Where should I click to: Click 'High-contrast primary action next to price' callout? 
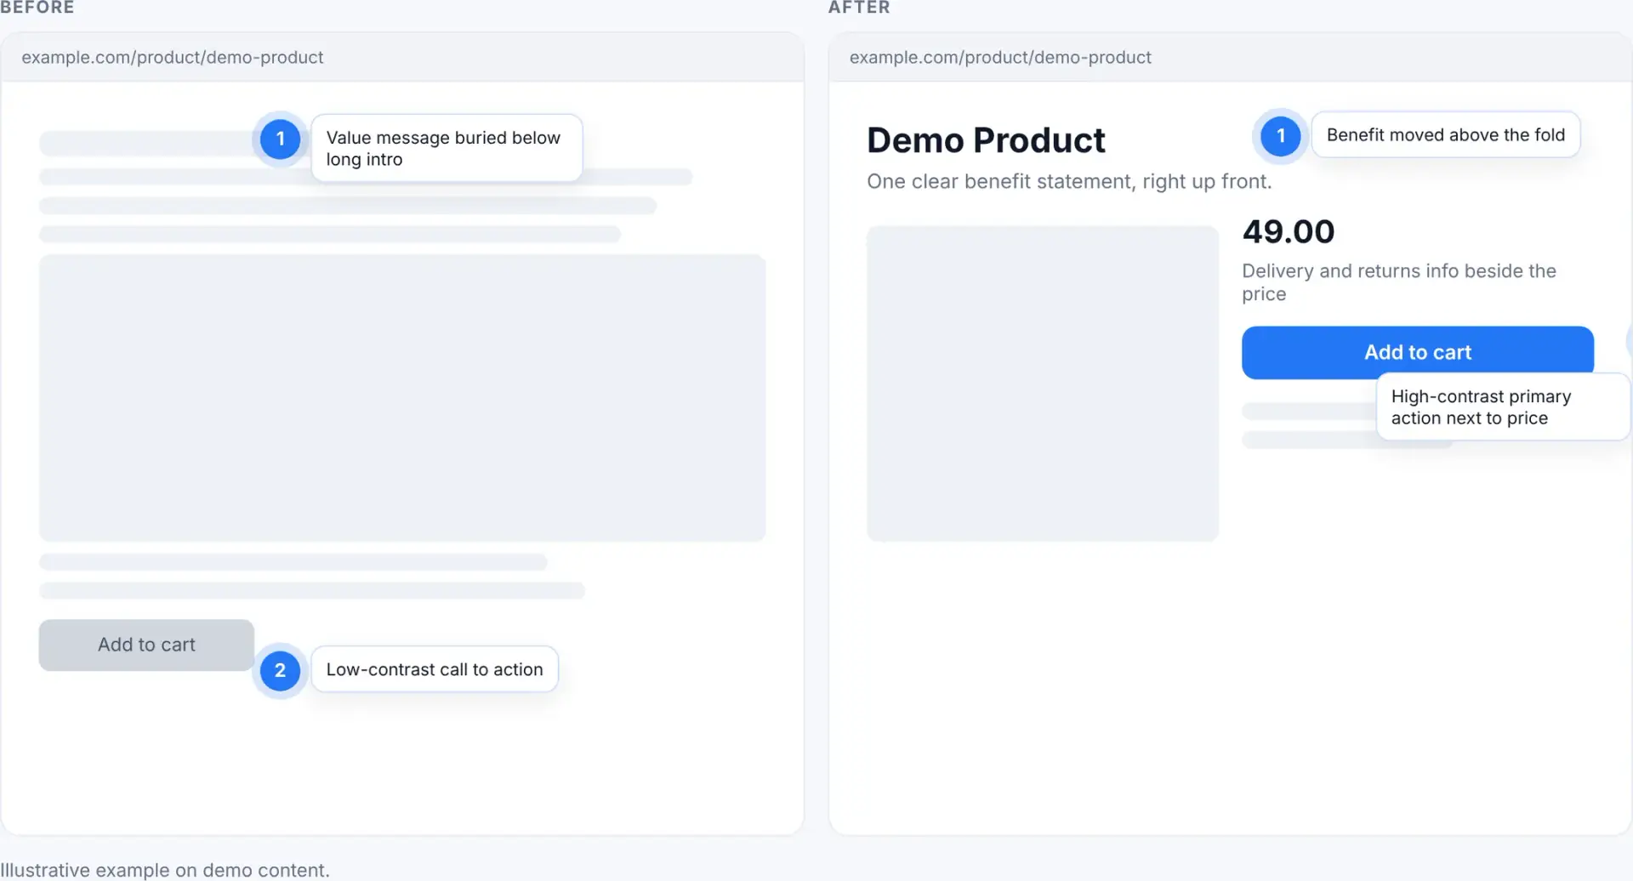(x=1503, y=406)
